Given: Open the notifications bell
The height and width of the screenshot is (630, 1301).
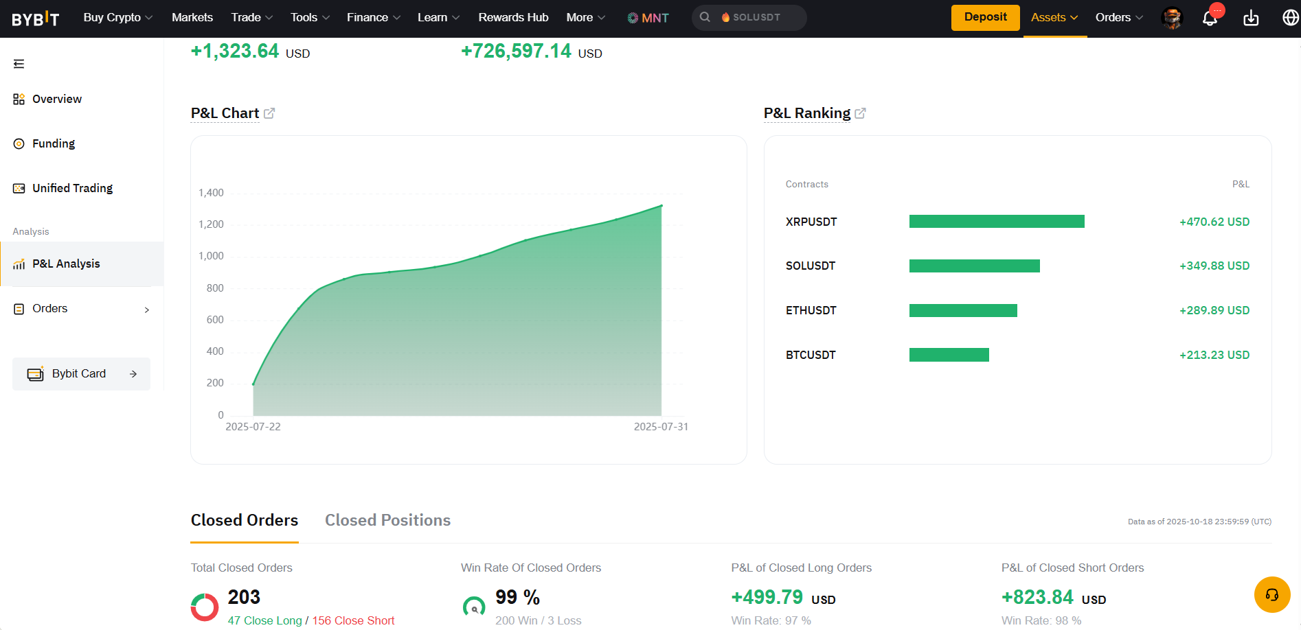Looking at the screenshot, I should point(1210,18).
